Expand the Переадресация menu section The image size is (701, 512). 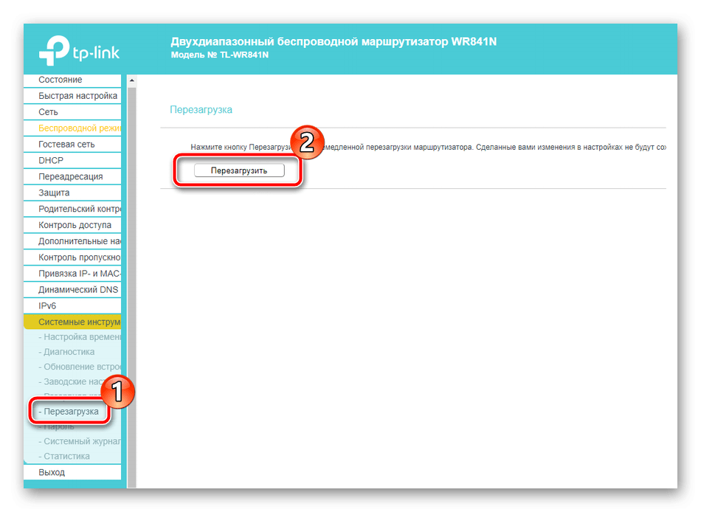pos(71,176)
